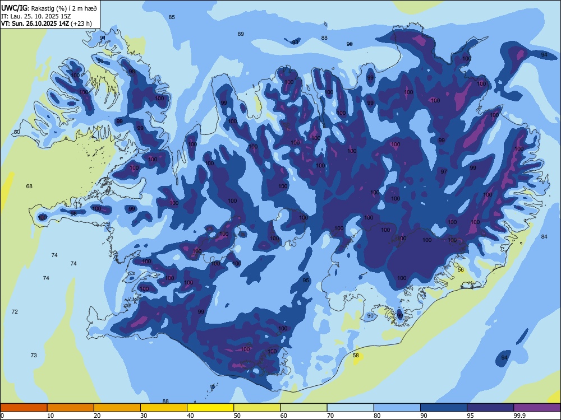Click the humidity value 58 on the map

point(356,356)
